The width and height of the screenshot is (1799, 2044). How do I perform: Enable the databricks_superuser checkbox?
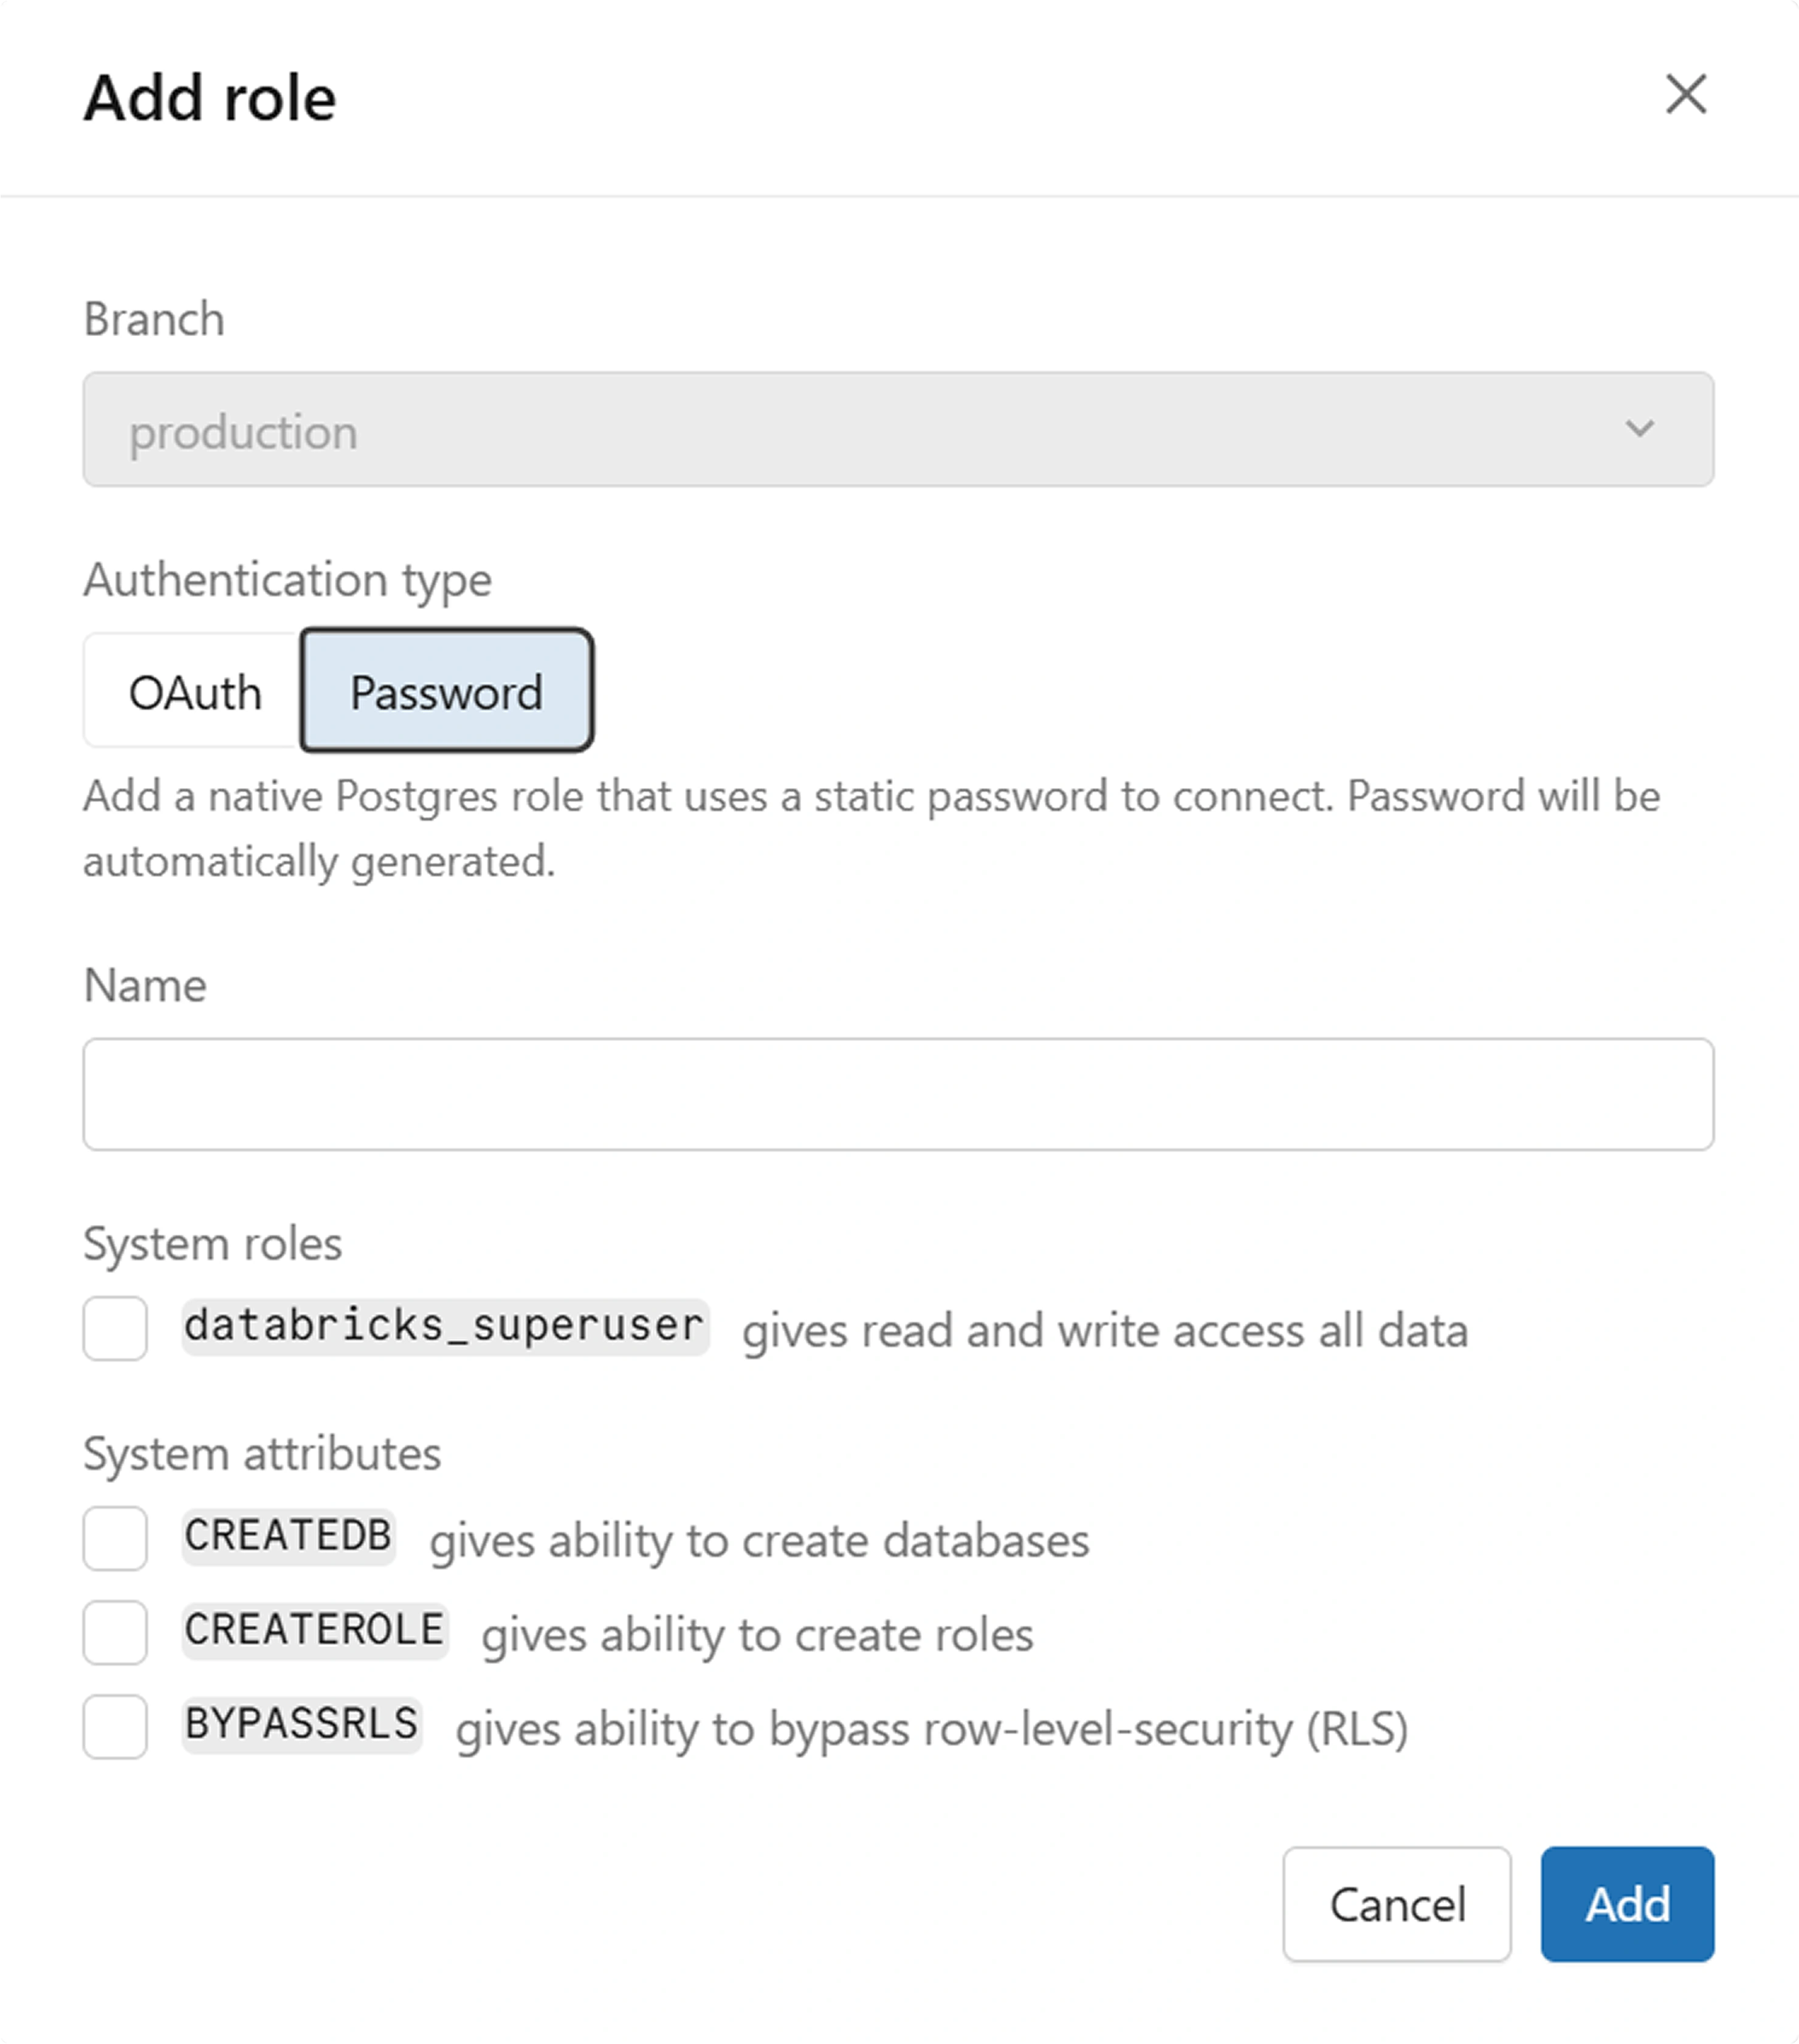tap(115, 1329)
